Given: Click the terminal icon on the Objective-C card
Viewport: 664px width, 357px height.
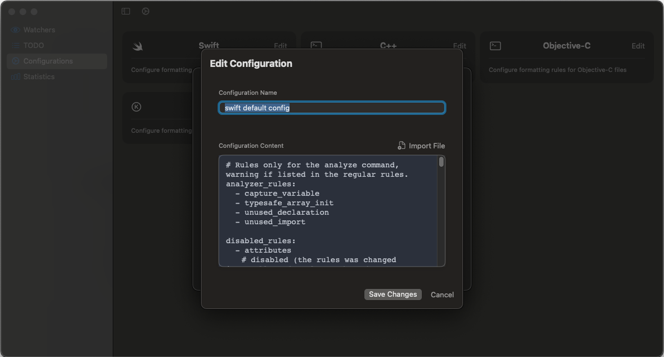Looking at the screenshot, I should coord(495,45).
